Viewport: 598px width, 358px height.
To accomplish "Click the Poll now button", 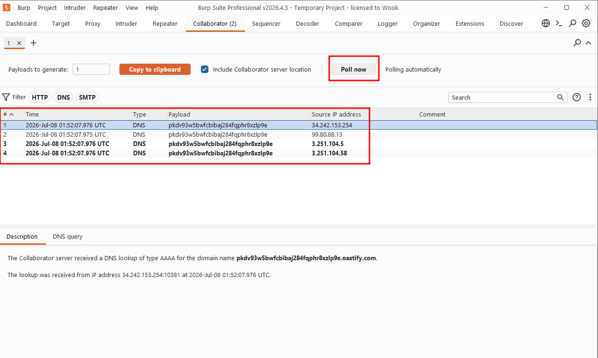I will (x=354, y=69).
